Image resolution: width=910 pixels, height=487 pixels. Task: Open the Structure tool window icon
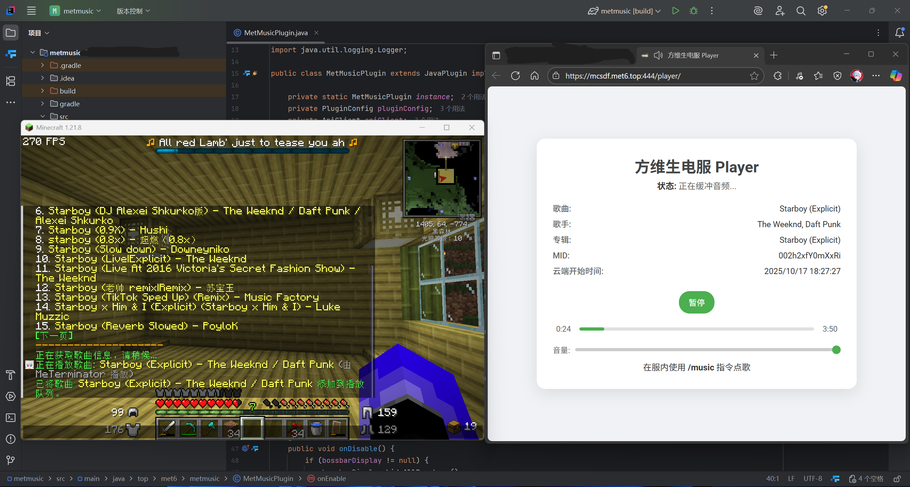point(11,81)
